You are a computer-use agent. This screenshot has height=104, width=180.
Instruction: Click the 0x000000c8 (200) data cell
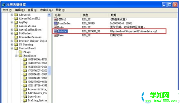(121, 23)
